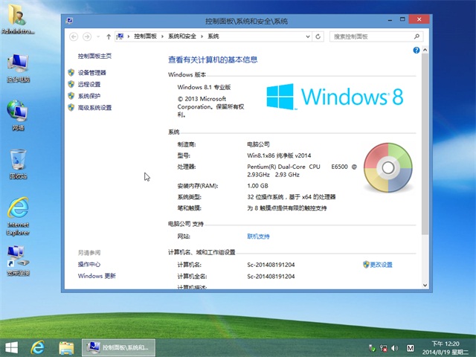The height and width of the screenshot is (357, 476).
Task: Open 高级系统设置 link
Action: click(x=94, y=108)
